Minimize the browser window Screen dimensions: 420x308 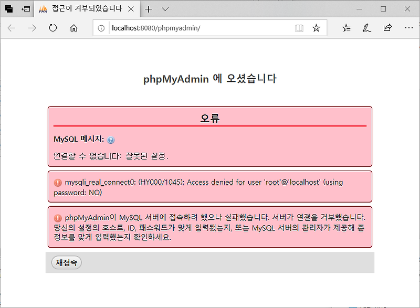(x=359, y=9)
